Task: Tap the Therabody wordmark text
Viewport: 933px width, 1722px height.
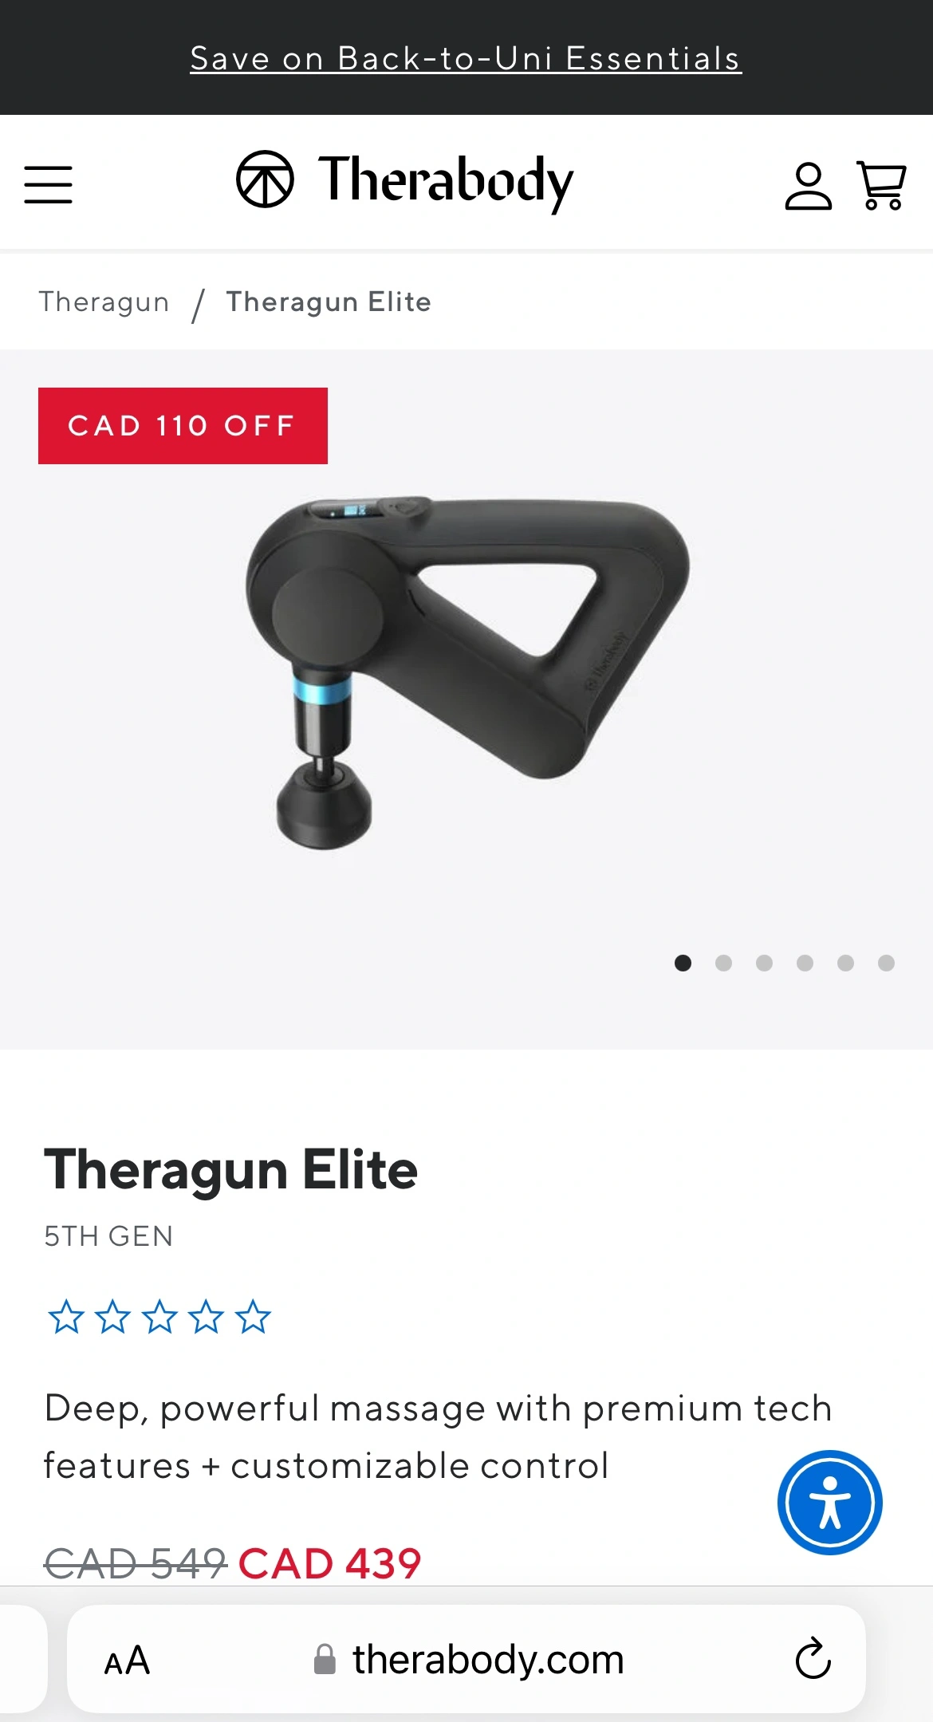Action: (446, 182)
